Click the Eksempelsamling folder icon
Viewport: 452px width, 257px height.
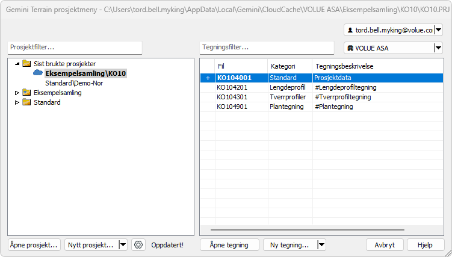(26, 93)
